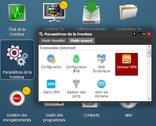This screenshot has width=156, height=126.
Task: Click the scrollbar down arrow
Action: pos(149,99)
